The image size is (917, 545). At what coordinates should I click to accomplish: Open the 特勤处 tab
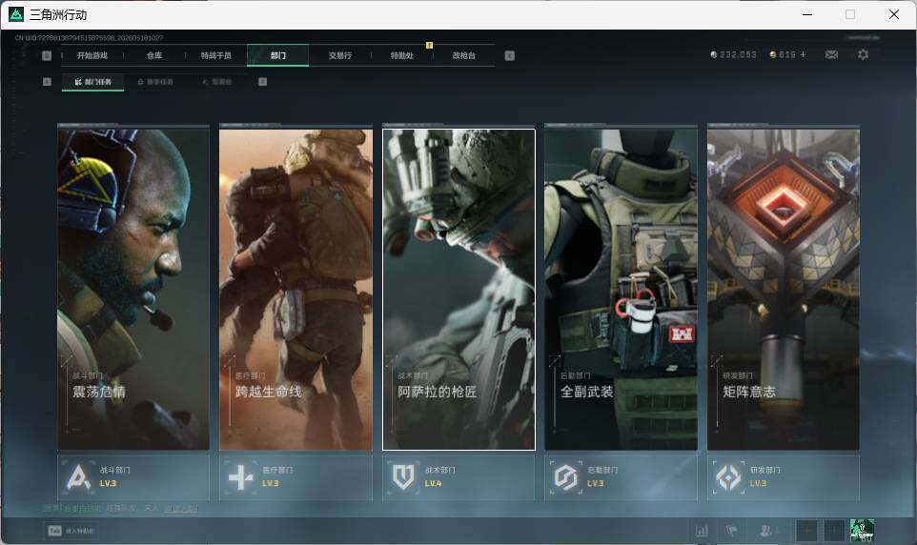(x=401, y=55)
